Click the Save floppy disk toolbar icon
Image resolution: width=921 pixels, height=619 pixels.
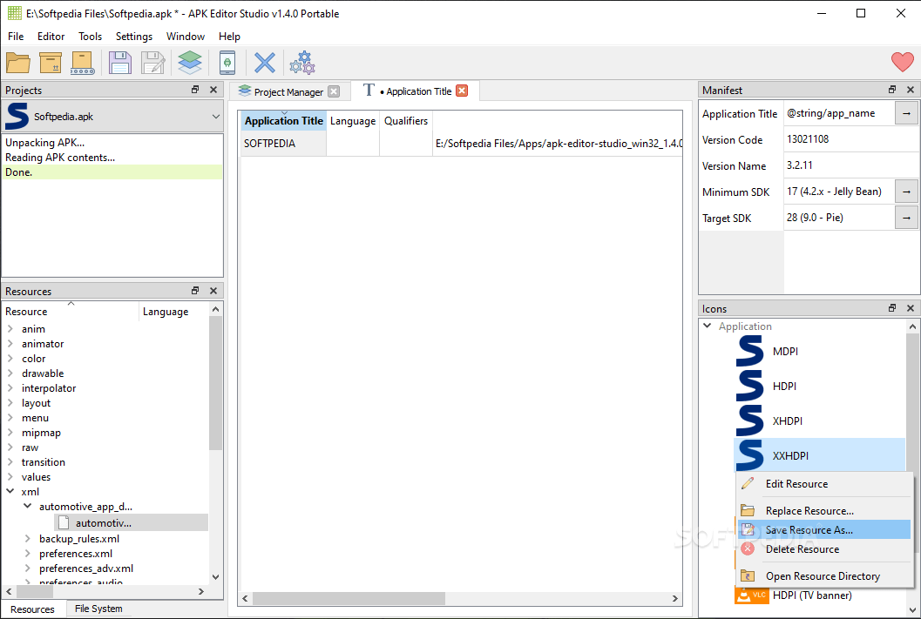pyautogui.click(x=120, y=63)
